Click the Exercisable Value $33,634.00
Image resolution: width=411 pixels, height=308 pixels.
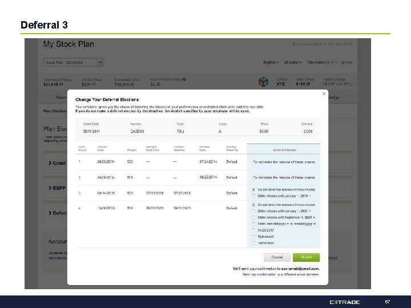coord(124,84)
